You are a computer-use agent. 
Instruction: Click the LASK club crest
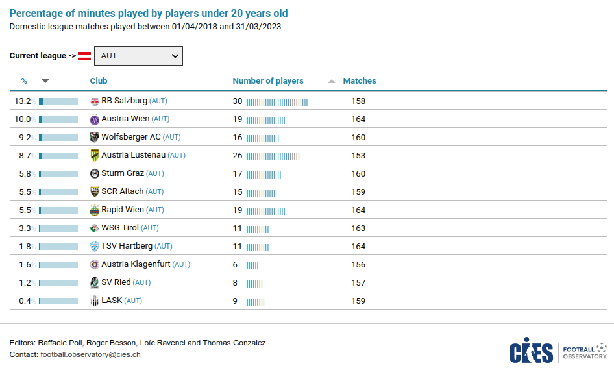pos(94,301)
